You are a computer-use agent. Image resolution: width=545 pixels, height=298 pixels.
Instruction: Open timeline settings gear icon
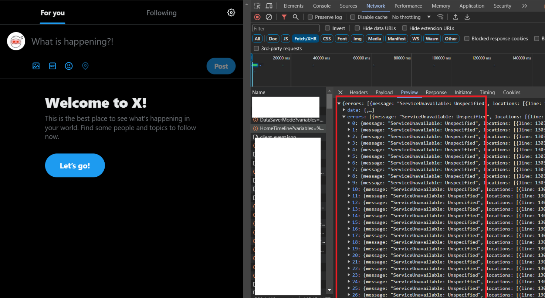[231, 13]
